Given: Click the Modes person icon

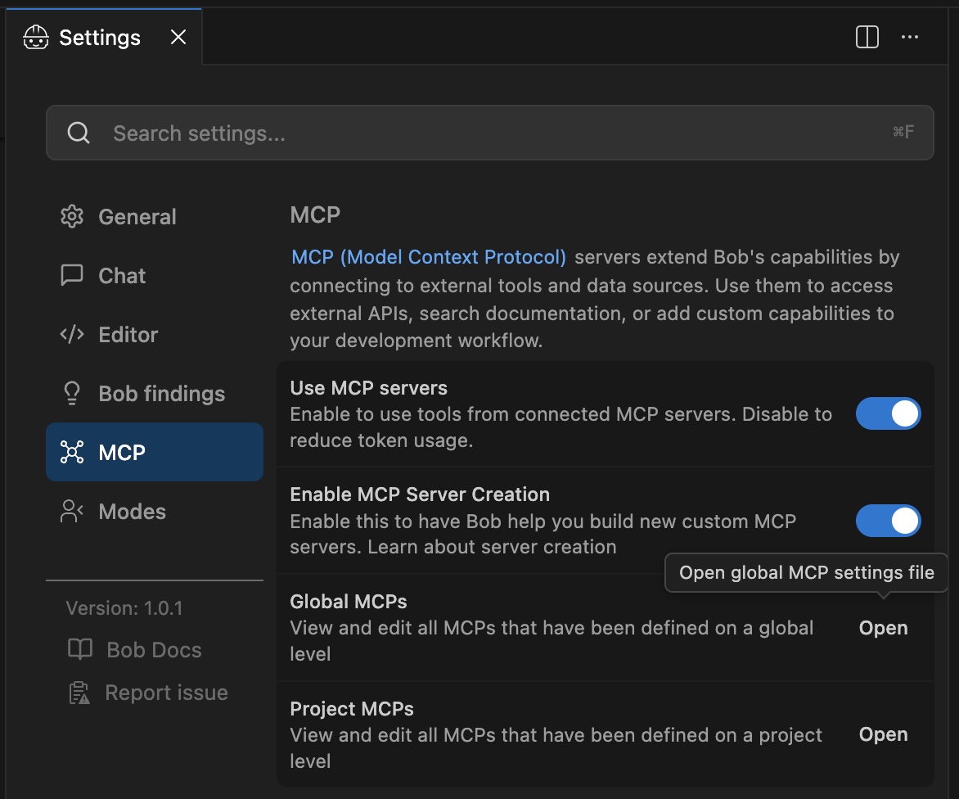Looking at the screenshot, I should (x=71, y=511).
